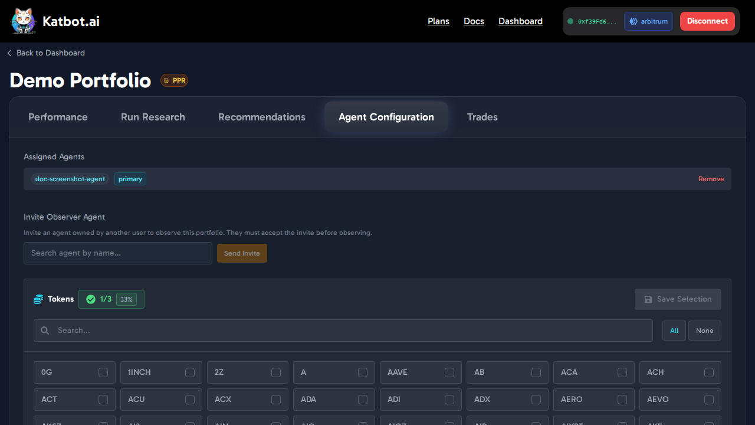Check the AEVO token checkbox
This screenshot has width=755, height=425.
709,400
